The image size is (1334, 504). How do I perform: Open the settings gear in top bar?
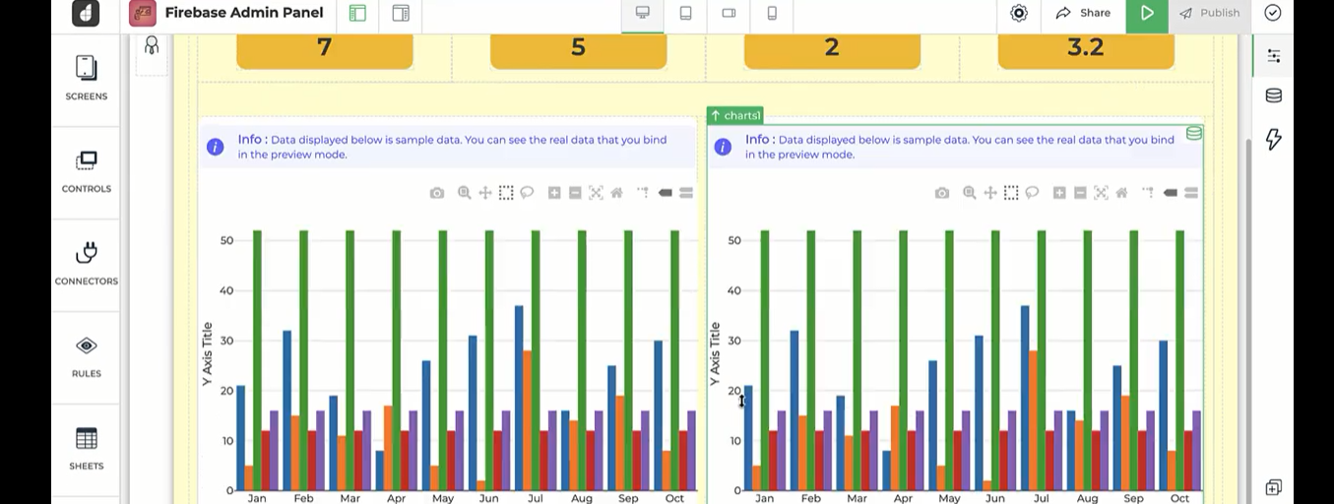click(1019, 13)
